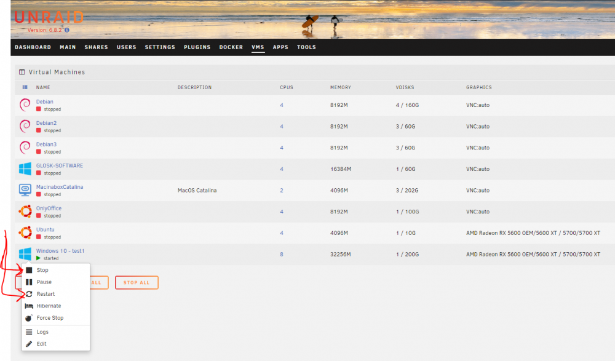Open the Apps tab
The height and width of the screenshot is (361, 615).
(x=280, y=47)
